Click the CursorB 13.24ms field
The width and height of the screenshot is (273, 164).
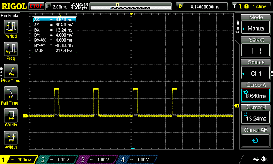256,118
